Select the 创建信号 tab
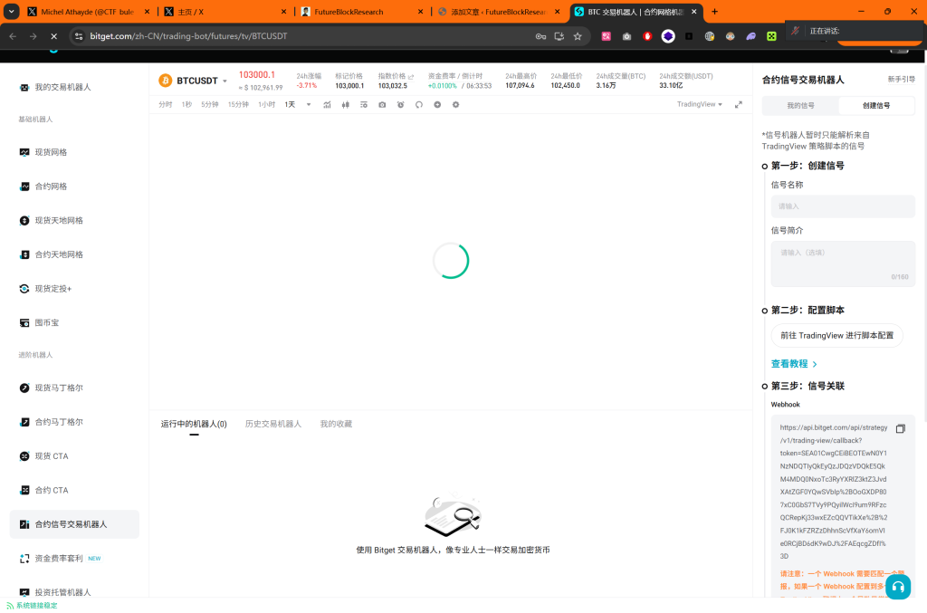Viewport: 927px width, 613px height. click(x=875, y=106)
